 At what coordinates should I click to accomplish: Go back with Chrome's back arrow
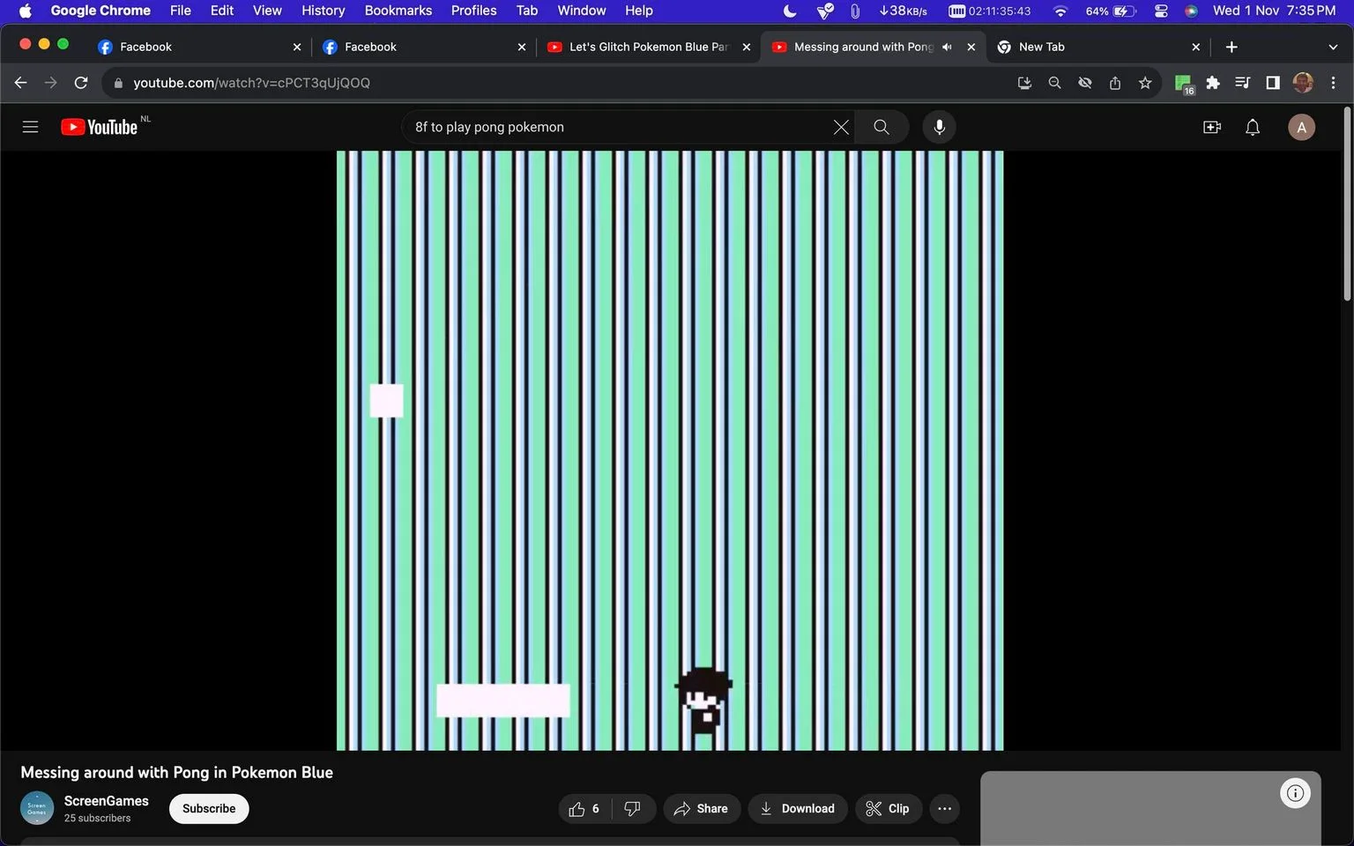(x=20, y=83)
